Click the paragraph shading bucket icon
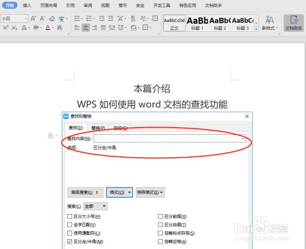This screenshot has height=249, width=306. [133, 28]
